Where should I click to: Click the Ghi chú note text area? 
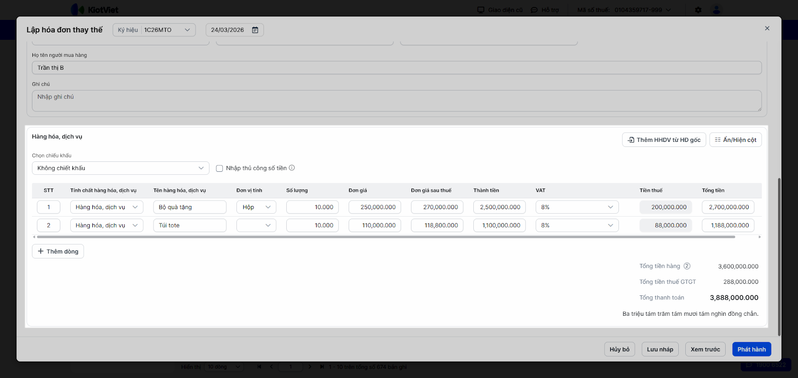pyautogui.click(x=397, y=101)
